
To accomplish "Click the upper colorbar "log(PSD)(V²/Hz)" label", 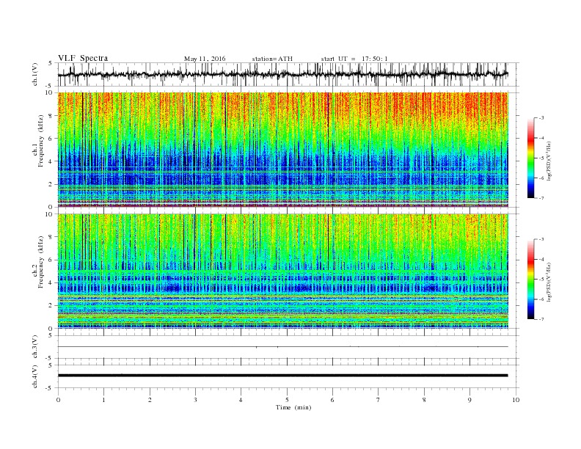I will pyautogui.click(x=549, y=160).
